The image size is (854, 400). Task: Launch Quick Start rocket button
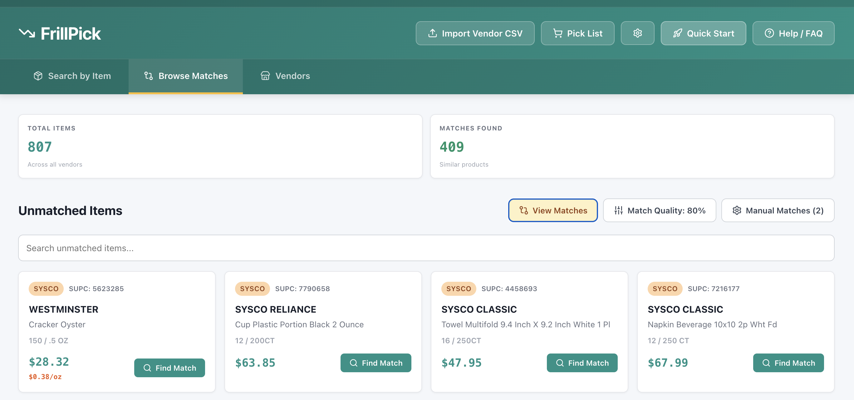tap(703, 33)
